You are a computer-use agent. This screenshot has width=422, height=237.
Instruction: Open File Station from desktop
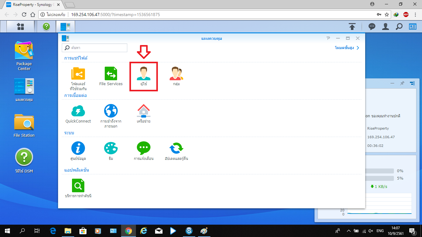point(24,123)
